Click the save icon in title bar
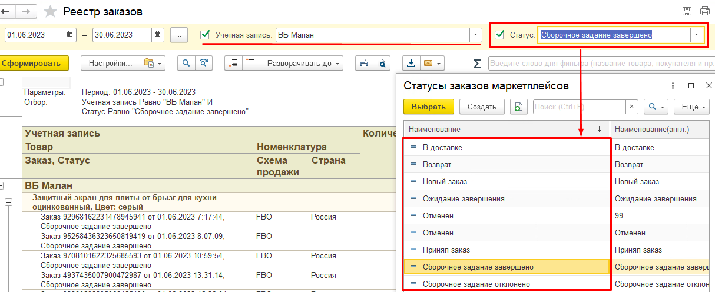The height and width of the screenshot is (292, 715). (x=687, y=11)
